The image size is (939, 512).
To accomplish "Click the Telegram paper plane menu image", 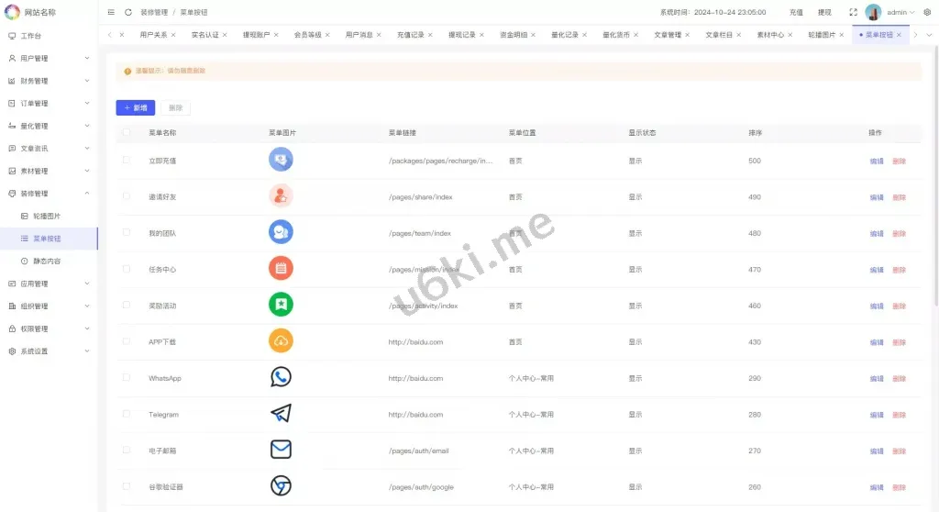I will pos(281,414).
